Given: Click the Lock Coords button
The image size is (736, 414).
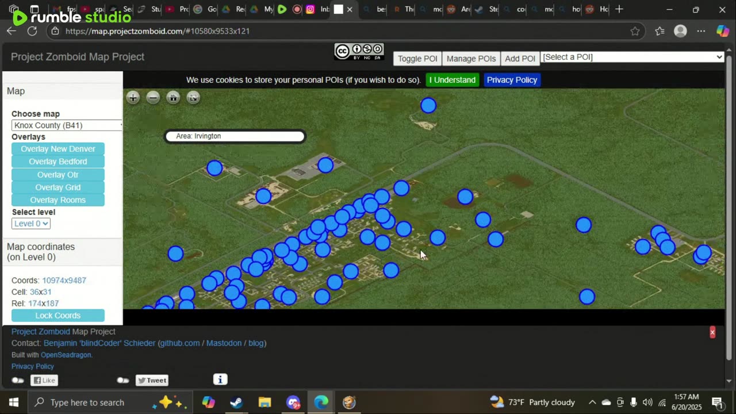Looking at the screenshot, I should [x=58, y=316].
